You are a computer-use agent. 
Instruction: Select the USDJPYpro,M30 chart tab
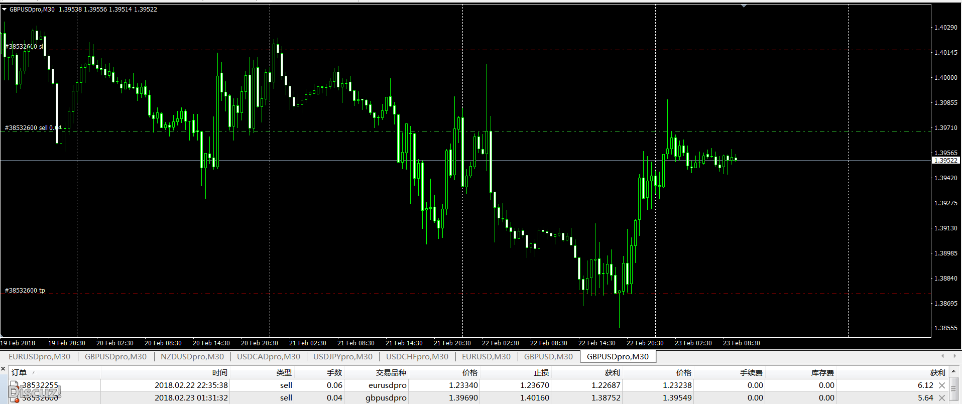(343, 356)
